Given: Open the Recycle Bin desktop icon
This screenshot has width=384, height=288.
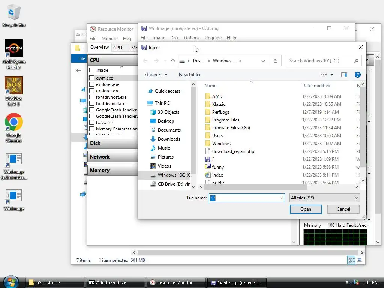Looking at the screenshot, I should [x=14, y=16].
